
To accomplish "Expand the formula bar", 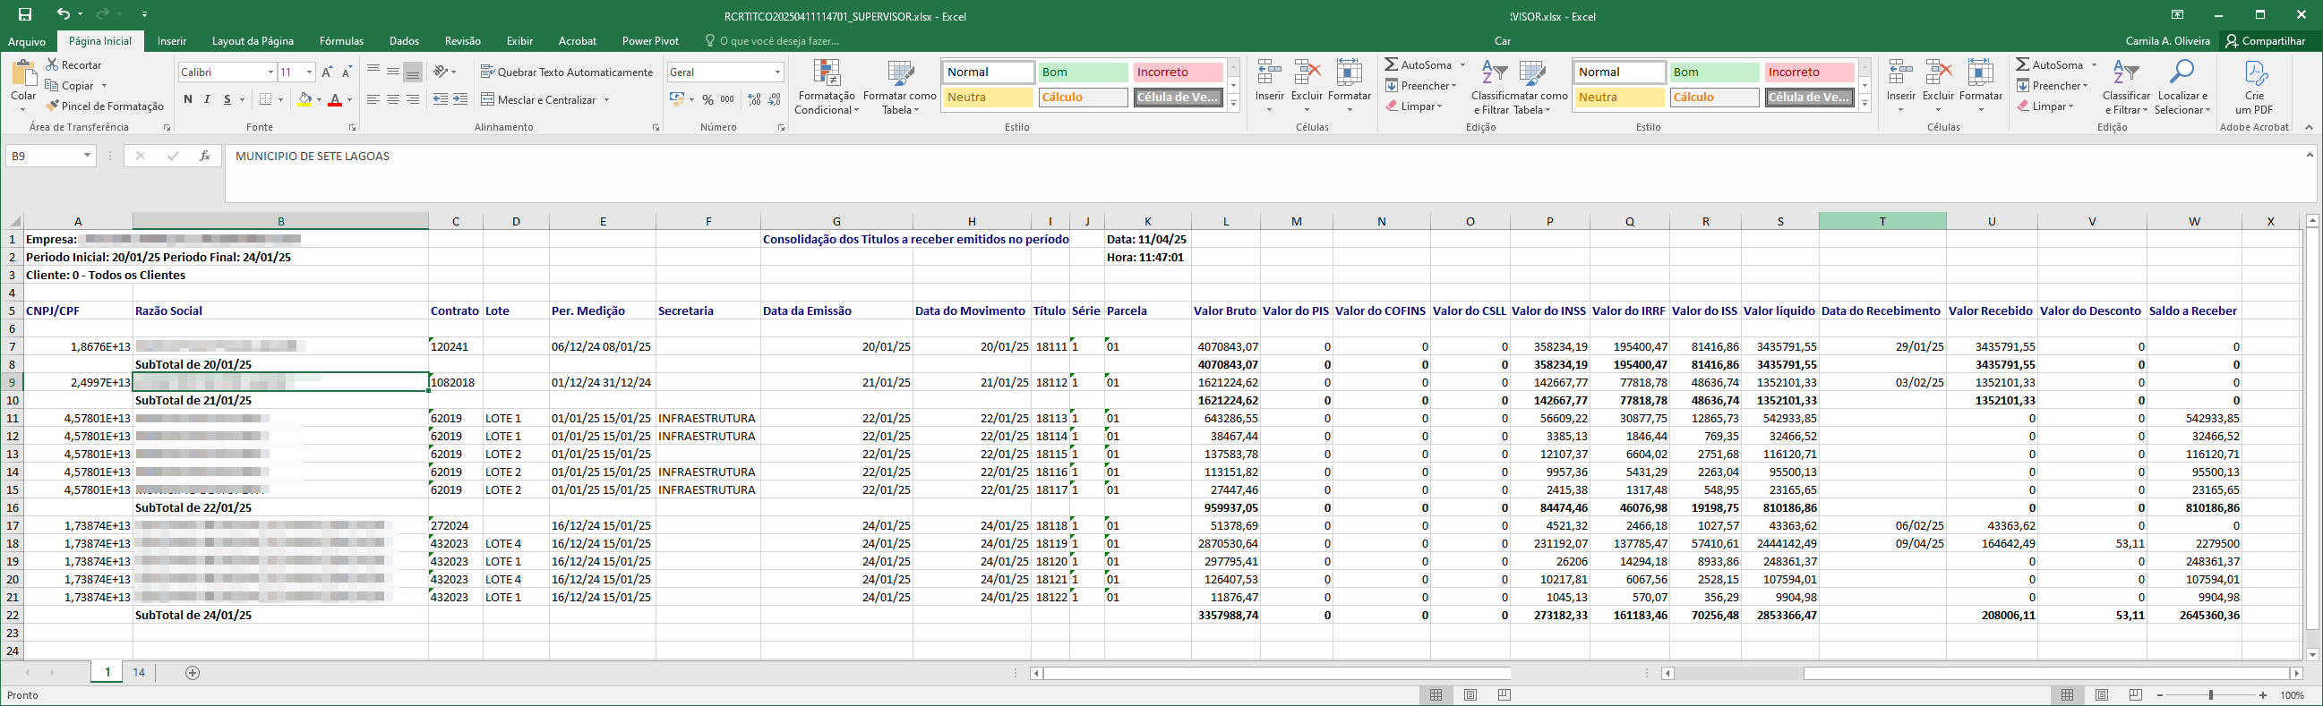I will click(2309, 155).
